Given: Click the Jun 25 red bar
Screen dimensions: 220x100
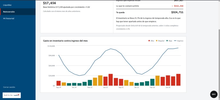Looking at the screenshot, I should coord(106,81).
